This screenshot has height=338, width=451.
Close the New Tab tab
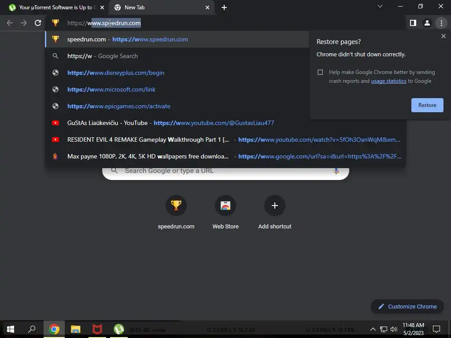click(x=207, y=7)
